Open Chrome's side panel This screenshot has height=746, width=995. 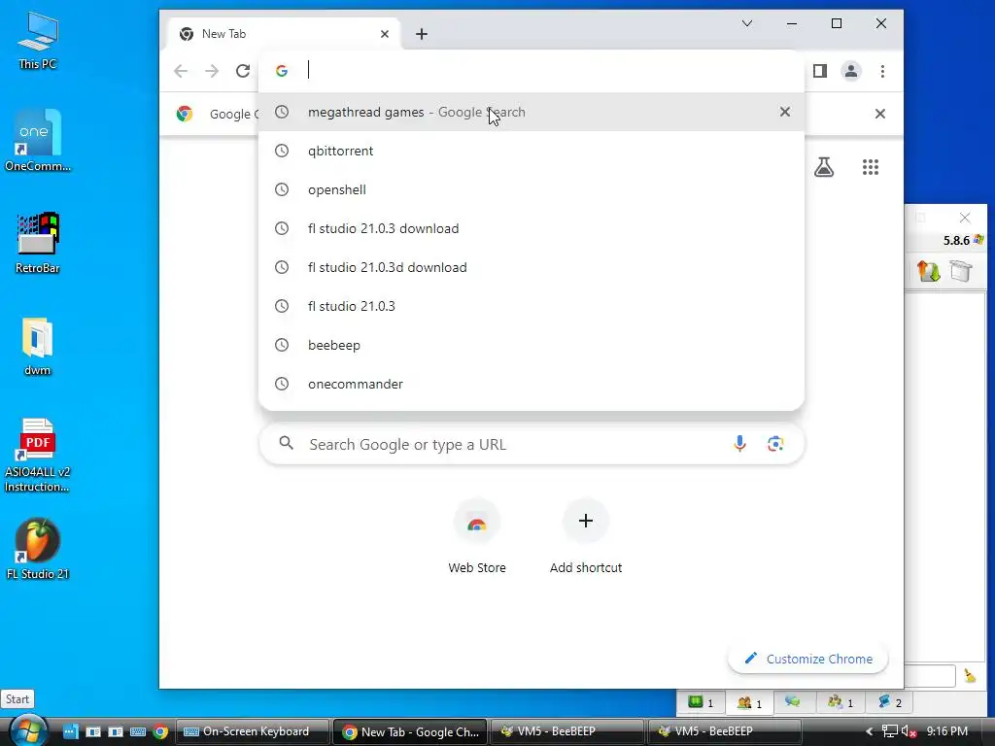point(820,71)
